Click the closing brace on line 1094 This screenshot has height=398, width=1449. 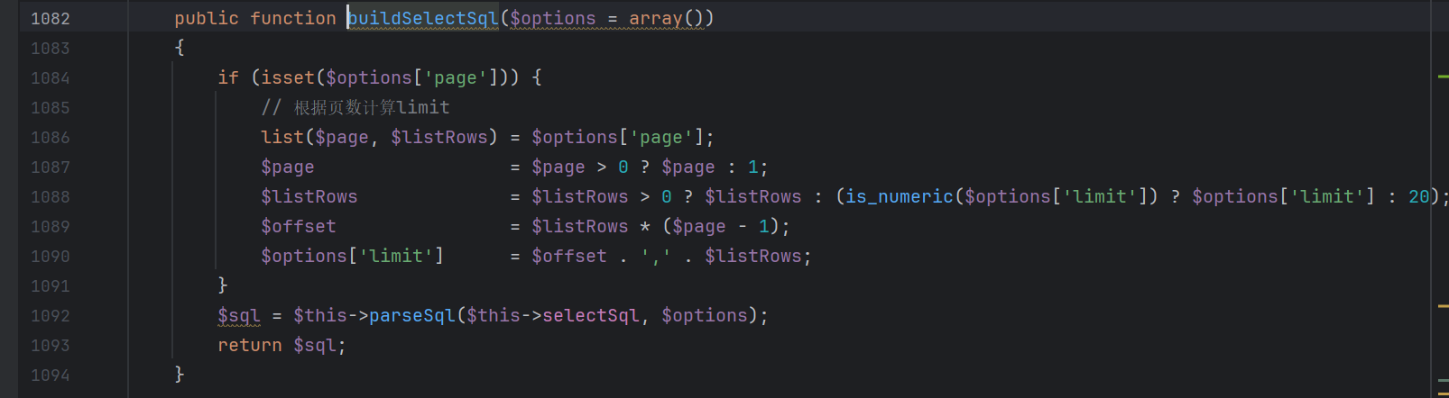(180, 375)
